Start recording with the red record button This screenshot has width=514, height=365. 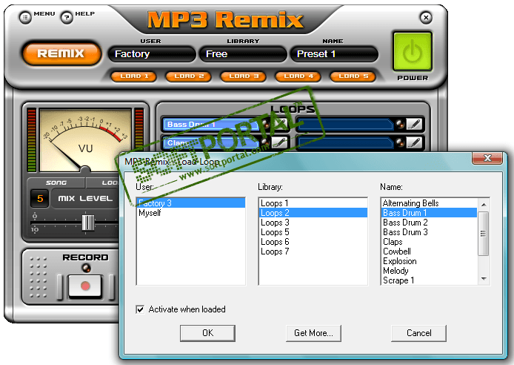[x=85, y=286]
